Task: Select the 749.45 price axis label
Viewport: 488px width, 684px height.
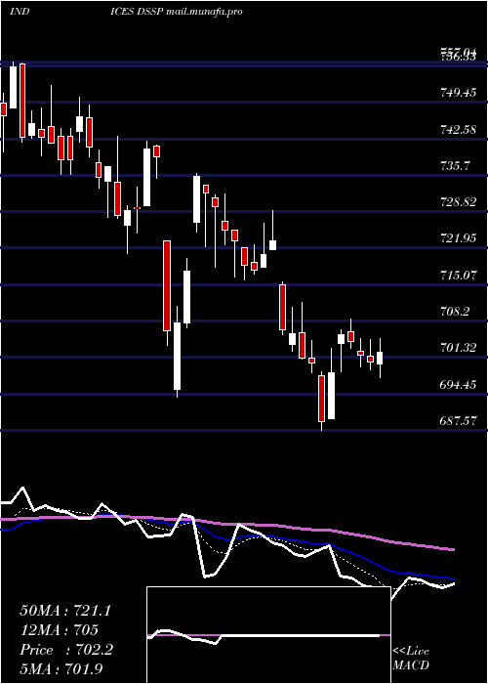Action: [459, 93]
